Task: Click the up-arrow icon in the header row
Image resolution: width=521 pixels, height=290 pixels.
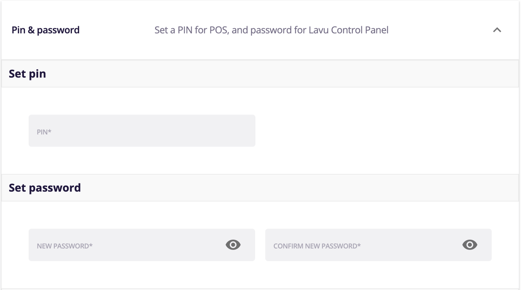Action: pos(497,30)
